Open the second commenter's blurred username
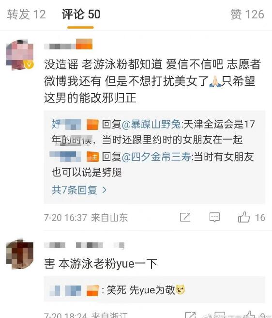The image size is (272, 318). tap(84, 245)
